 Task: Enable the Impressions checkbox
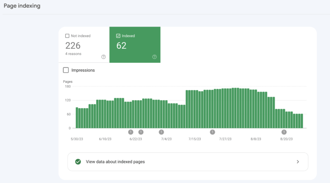66,70
